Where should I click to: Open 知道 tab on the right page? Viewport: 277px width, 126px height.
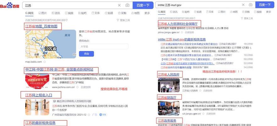(x=198, y=12)
